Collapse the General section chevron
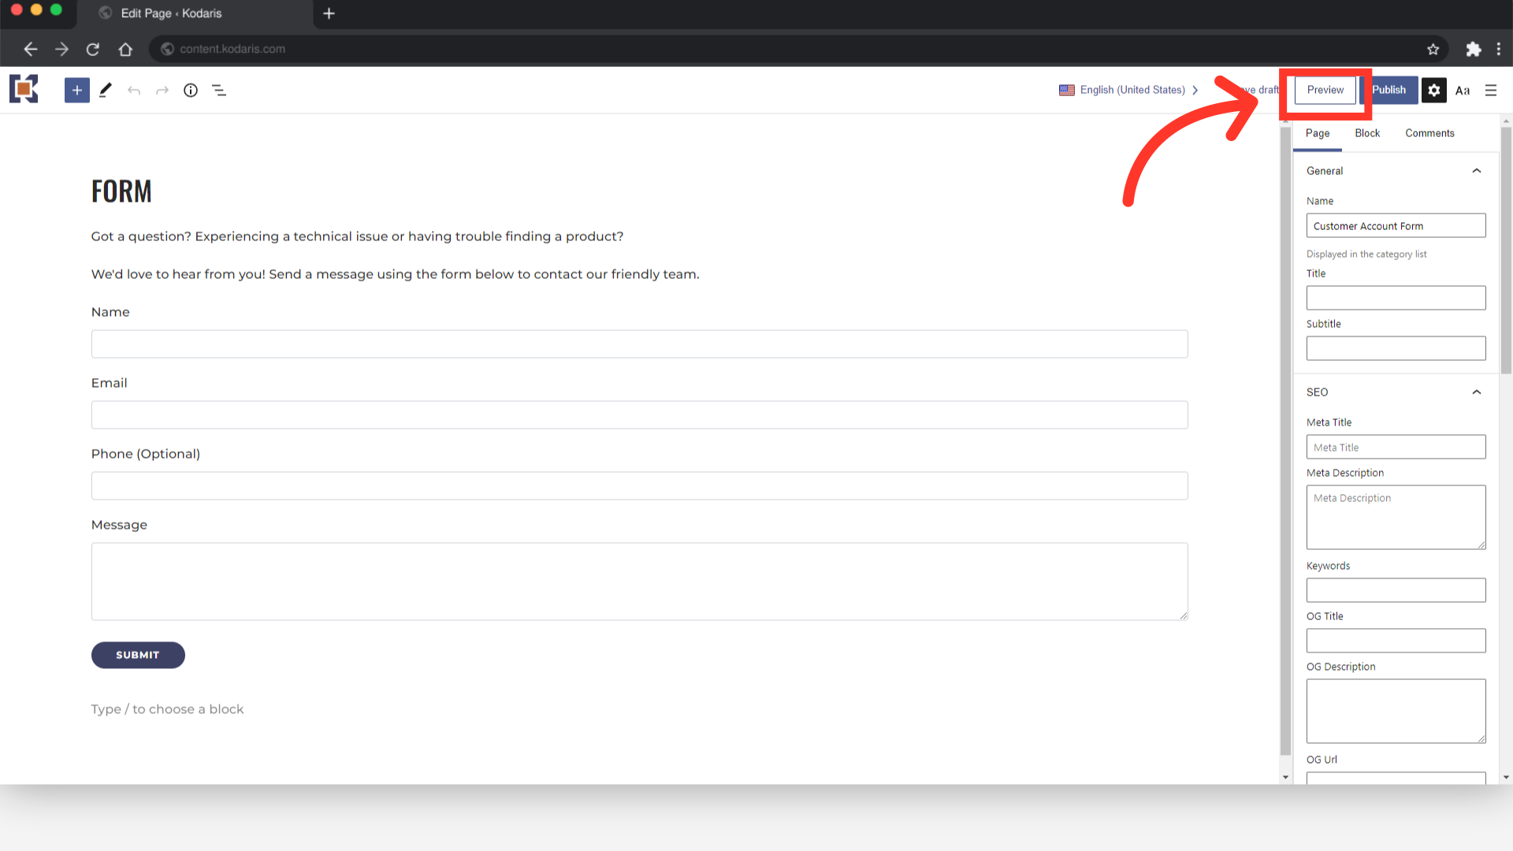 [x=1477, y=171]
